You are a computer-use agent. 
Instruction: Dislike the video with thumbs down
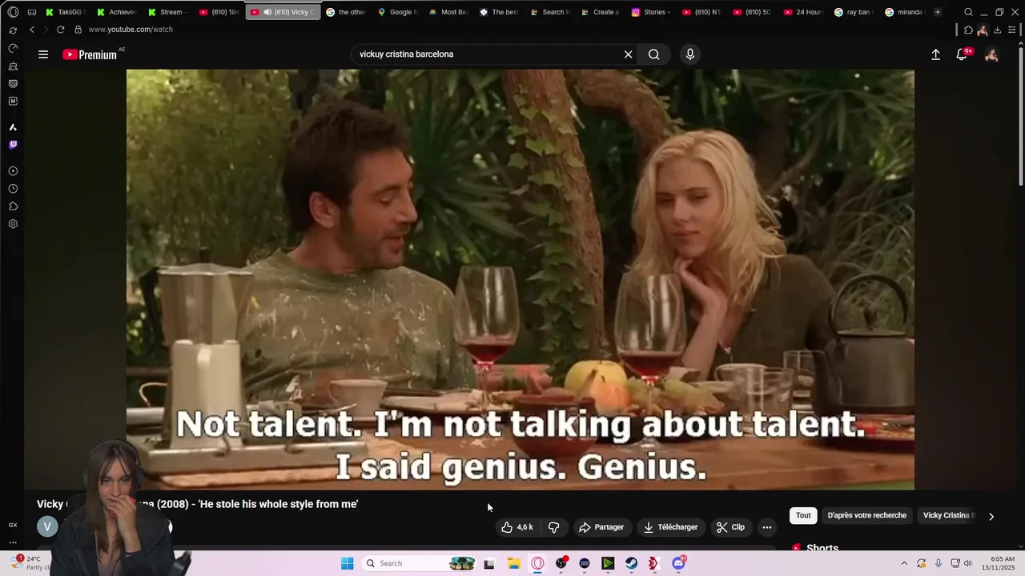click(553, 527)
